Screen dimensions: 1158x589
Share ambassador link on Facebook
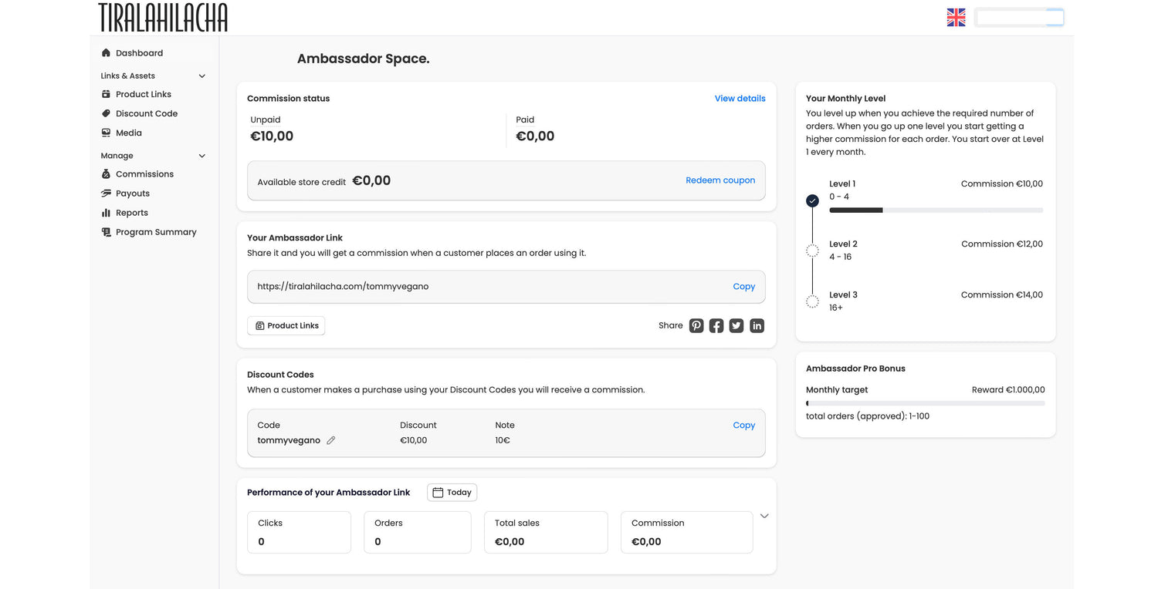pos(716,326)
